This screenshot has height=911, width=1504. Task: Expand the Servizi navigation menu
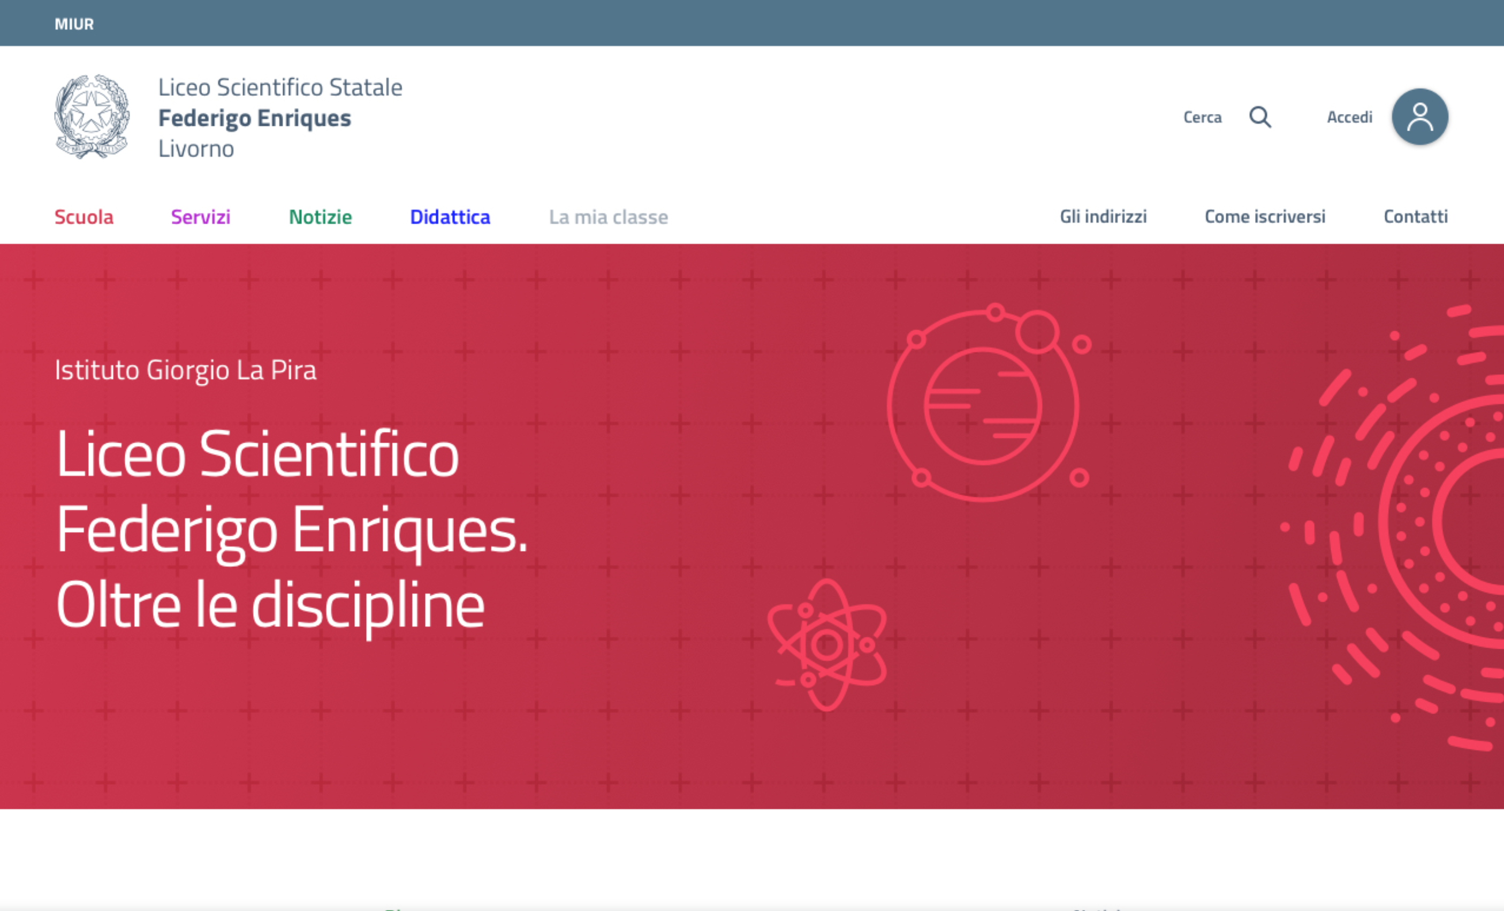(200, 217)
